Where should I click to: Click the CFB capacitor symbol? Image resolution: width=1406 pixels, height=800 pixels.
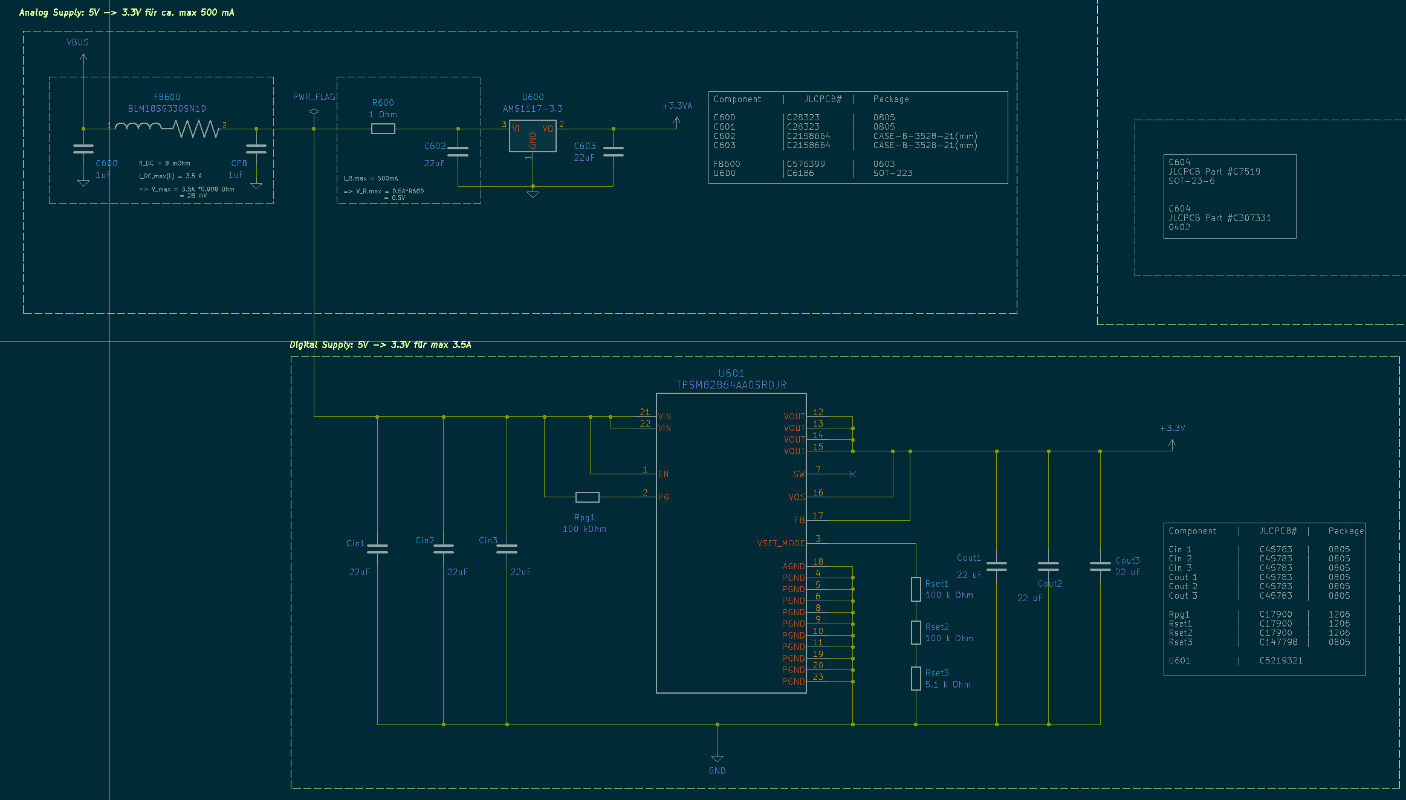tap(256, 149)
